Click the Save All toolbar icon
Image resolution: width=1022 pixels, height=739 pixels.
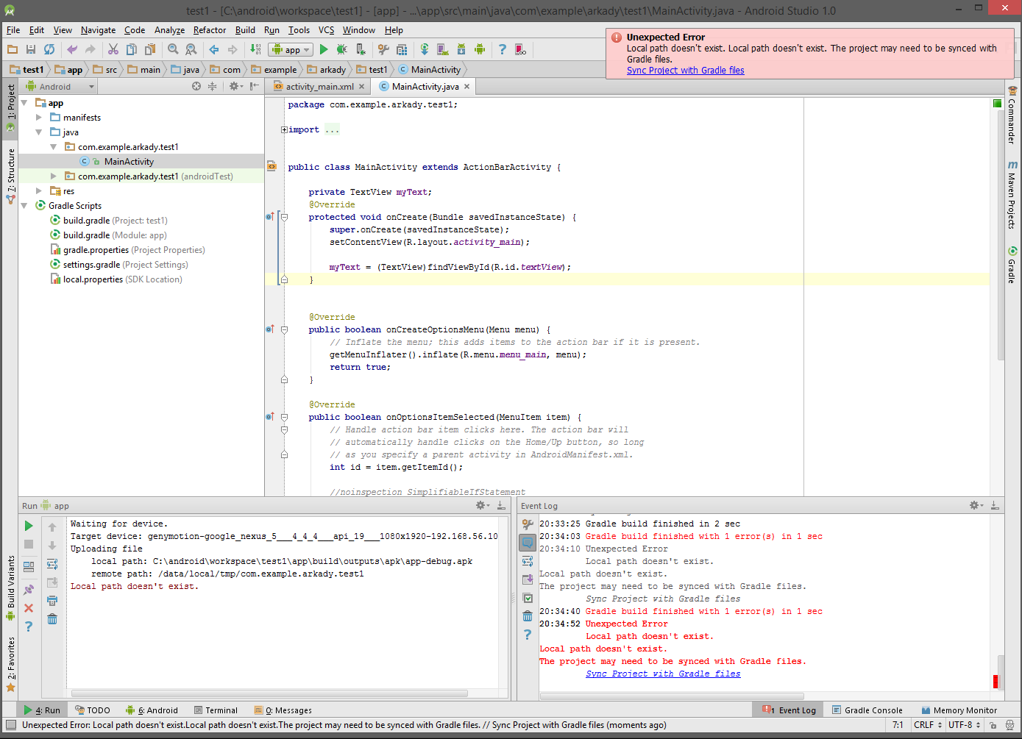31,49
